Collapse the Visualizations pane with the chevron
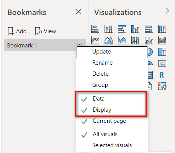This screenshot has width=175, height=153. coord(167,11)
